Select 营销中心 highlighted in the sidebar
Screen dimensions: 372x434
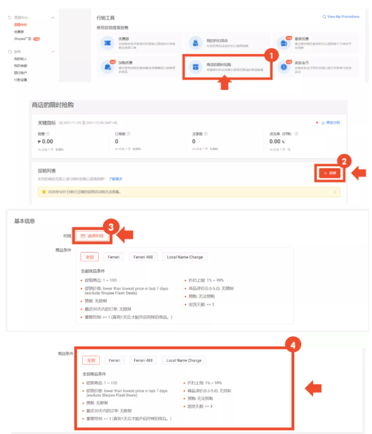click(20, 25)
